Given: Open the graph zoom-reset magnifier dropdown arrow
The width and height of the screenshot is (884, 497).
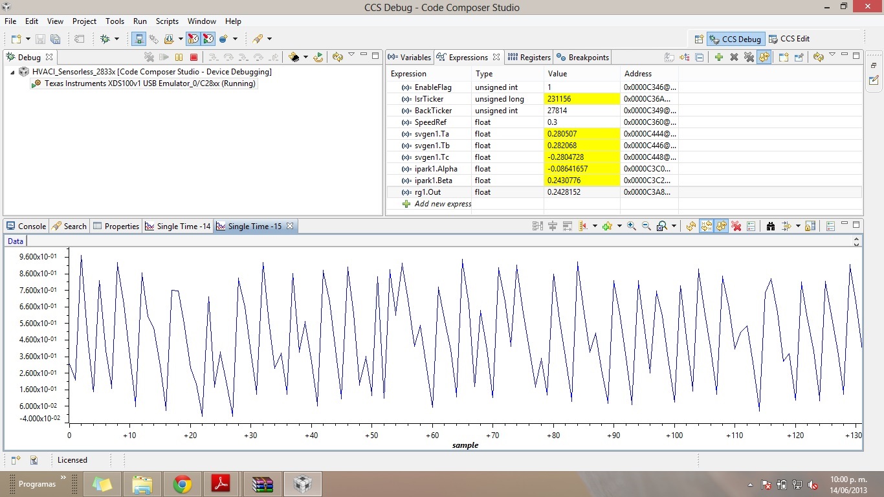Looking at the screenshot, I should point(674,226).
